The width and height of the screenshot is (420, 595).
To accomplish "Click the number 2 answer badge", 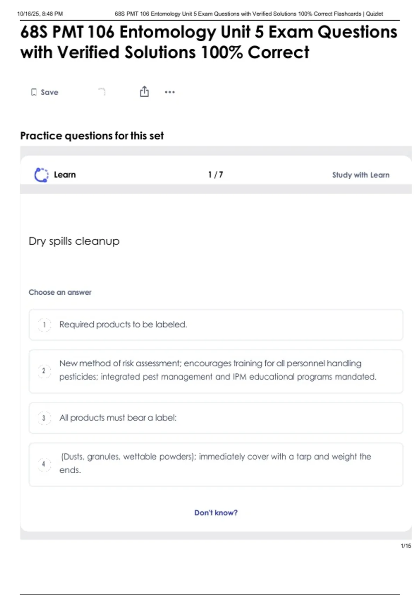I will point(44,371).
